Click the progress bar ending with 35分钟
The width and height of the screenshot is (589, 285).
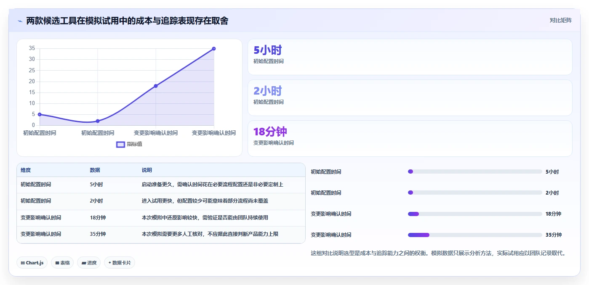point(475,235)
